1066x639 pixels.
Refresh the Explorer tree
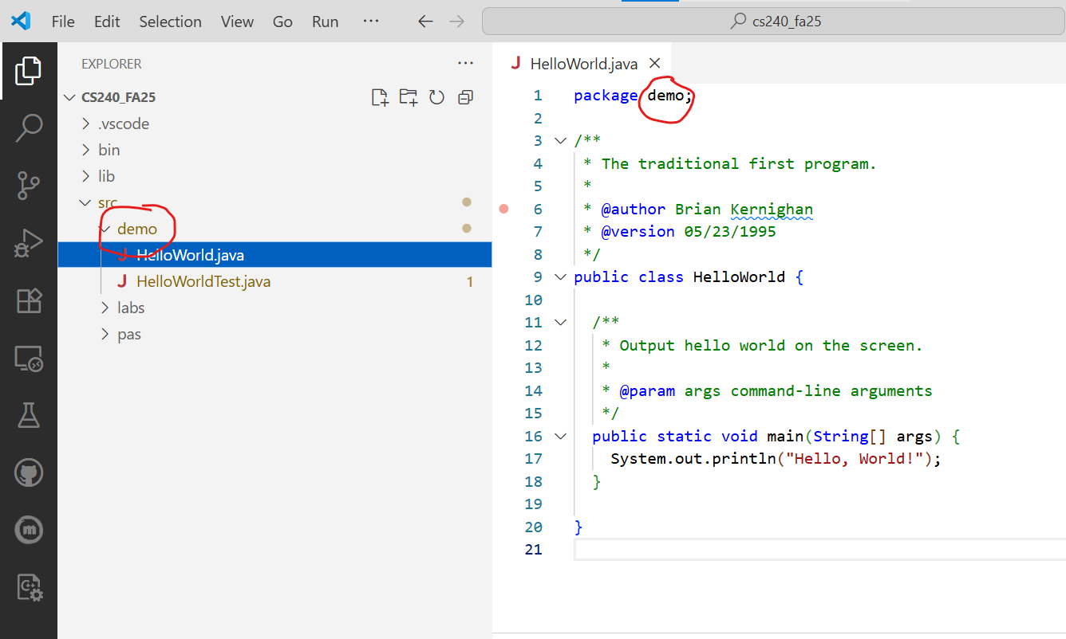tap(436, 97)
